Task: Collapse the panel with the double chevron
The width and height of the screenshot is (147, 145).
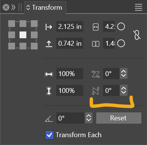Action: pos(13,7)
